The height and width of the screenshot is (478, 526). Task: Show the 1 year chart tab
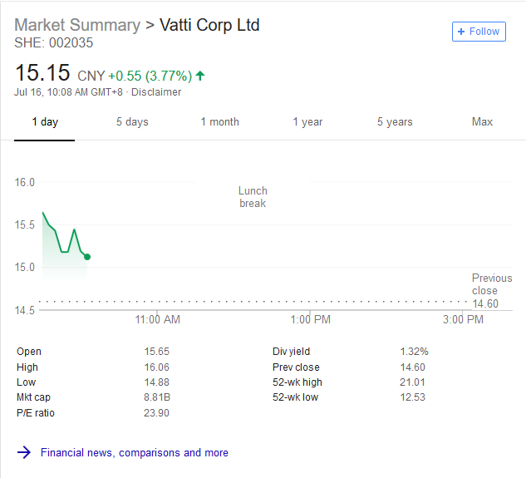tap(307, 122)
